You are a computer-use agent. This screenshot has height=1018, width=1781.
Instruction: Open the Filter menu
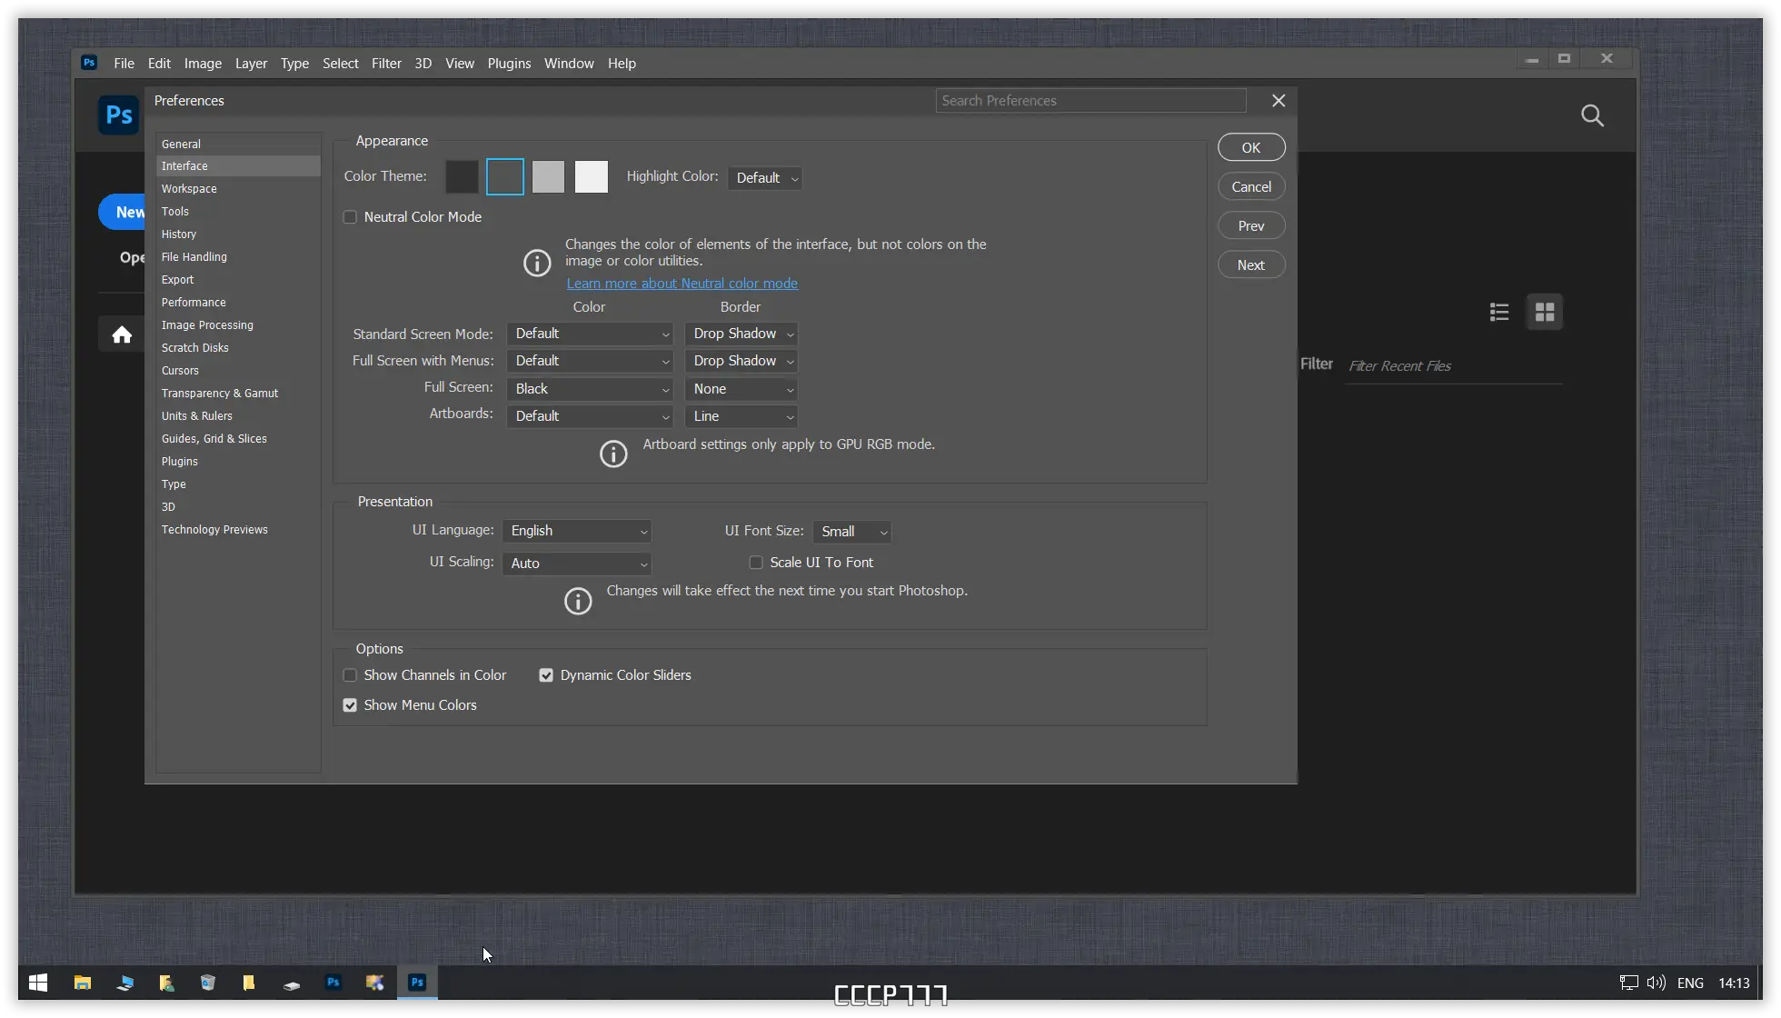click(386, 64)
